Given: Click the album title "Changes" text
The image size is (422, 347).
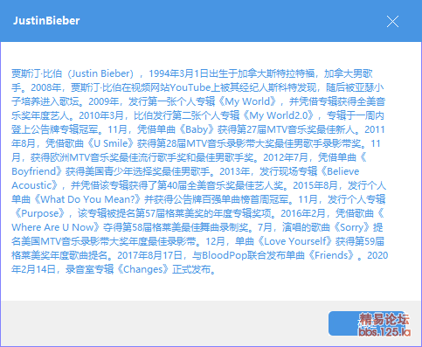Looking at the screenshot, I should pyautogui.click(x=143, y=269).
